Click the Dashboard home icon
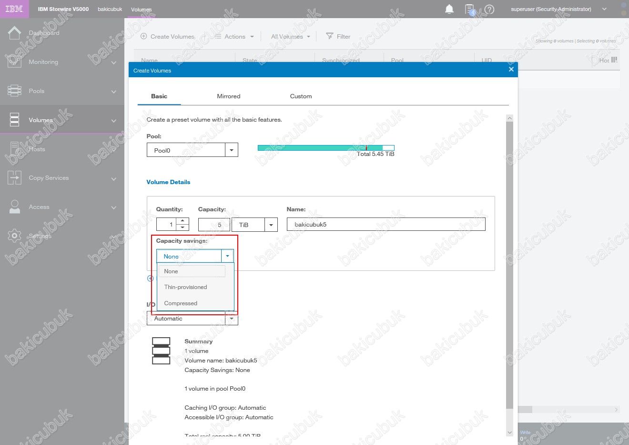The image size is (629, 445). click(x=14, y=33)
